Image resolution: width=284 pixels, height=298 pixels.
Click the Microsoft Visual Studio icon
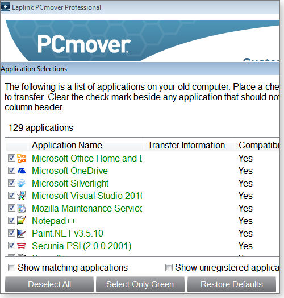22,196
